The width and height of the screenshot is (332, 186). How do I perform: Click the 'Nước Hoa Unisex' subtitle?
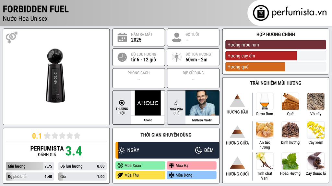point(25,18)
